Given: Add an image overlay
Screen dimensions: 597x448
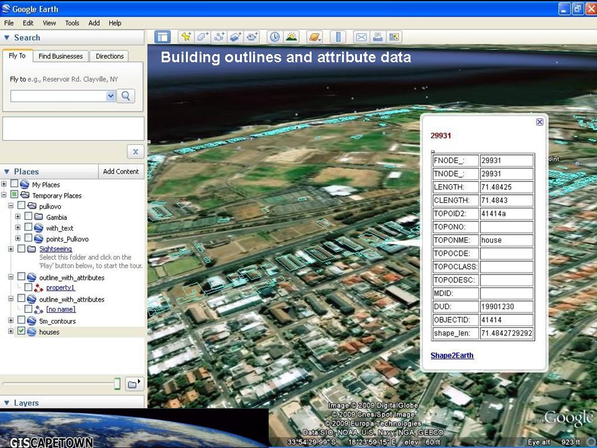Looking at the screenshot, I should point(236,37).
